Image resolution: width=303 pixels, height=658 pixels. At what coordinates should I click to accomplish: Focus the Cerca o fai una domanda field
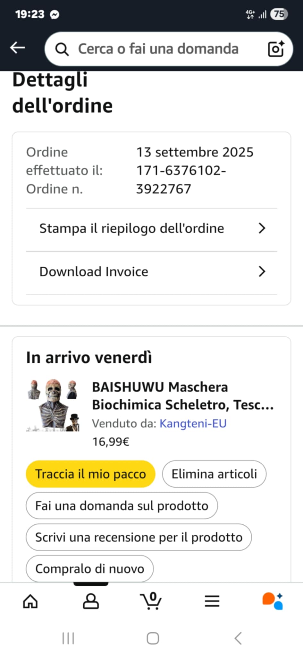click(x=158, y=49)
